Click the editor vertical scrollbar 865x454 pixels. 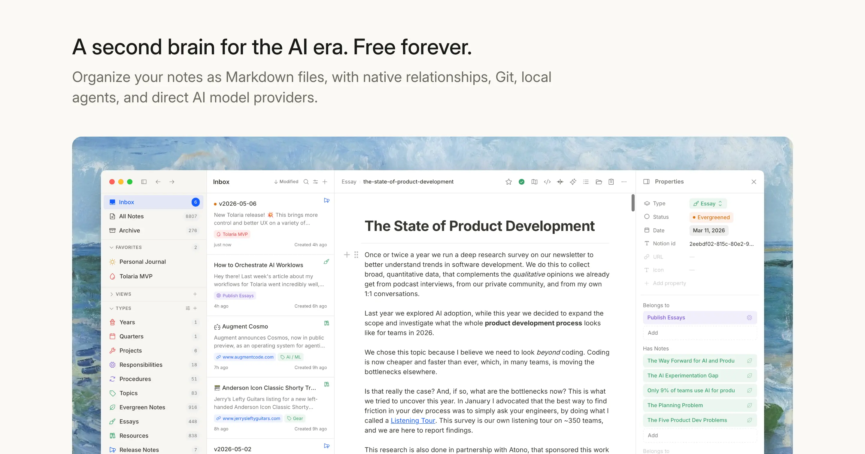pyautogui.click(x=633, y=203)
